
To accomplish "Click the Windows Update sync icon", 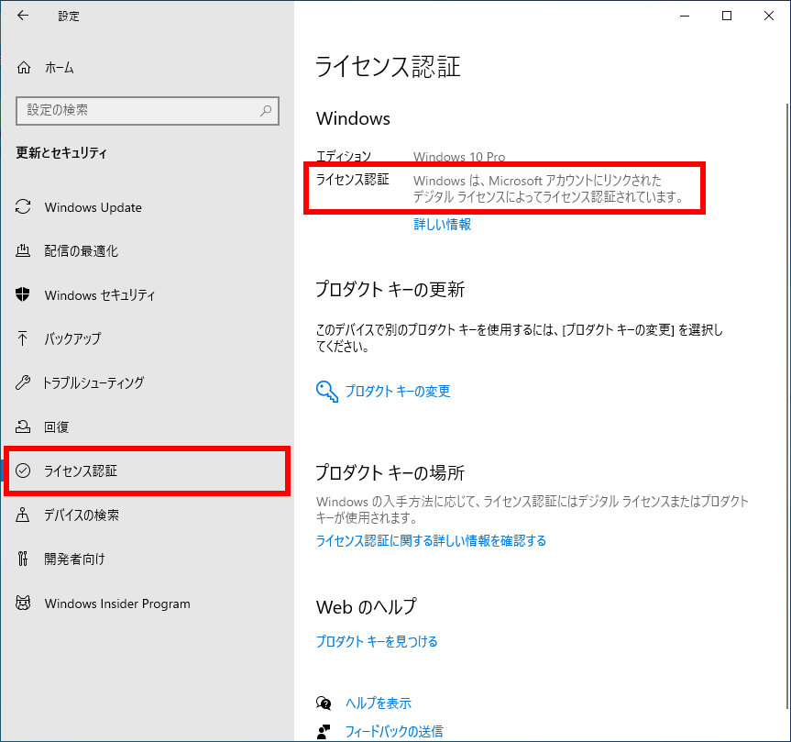I will point(23,207).
